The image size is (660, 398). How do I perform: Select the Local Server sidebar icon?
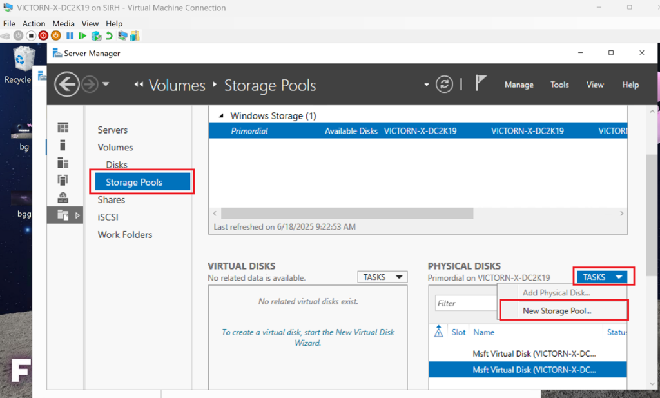[x=63, y=145]
